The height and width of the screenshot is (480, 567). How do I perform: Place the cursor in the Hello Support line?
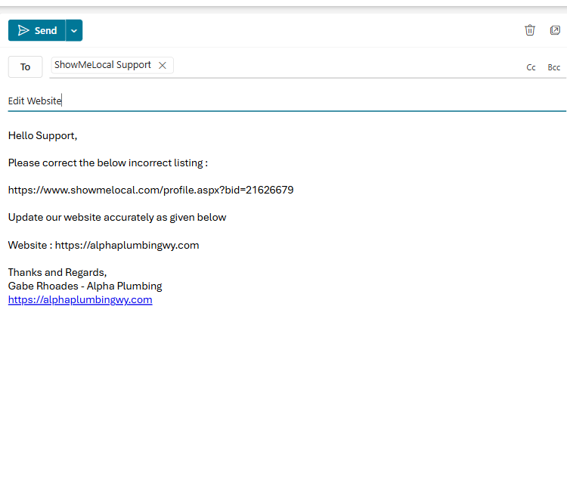[x=42, y=135]
